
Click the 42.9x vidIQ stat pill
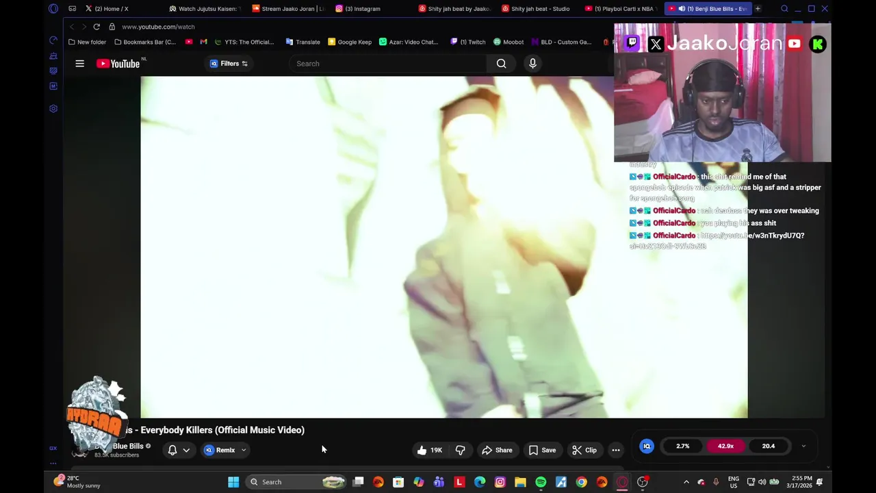725,446
